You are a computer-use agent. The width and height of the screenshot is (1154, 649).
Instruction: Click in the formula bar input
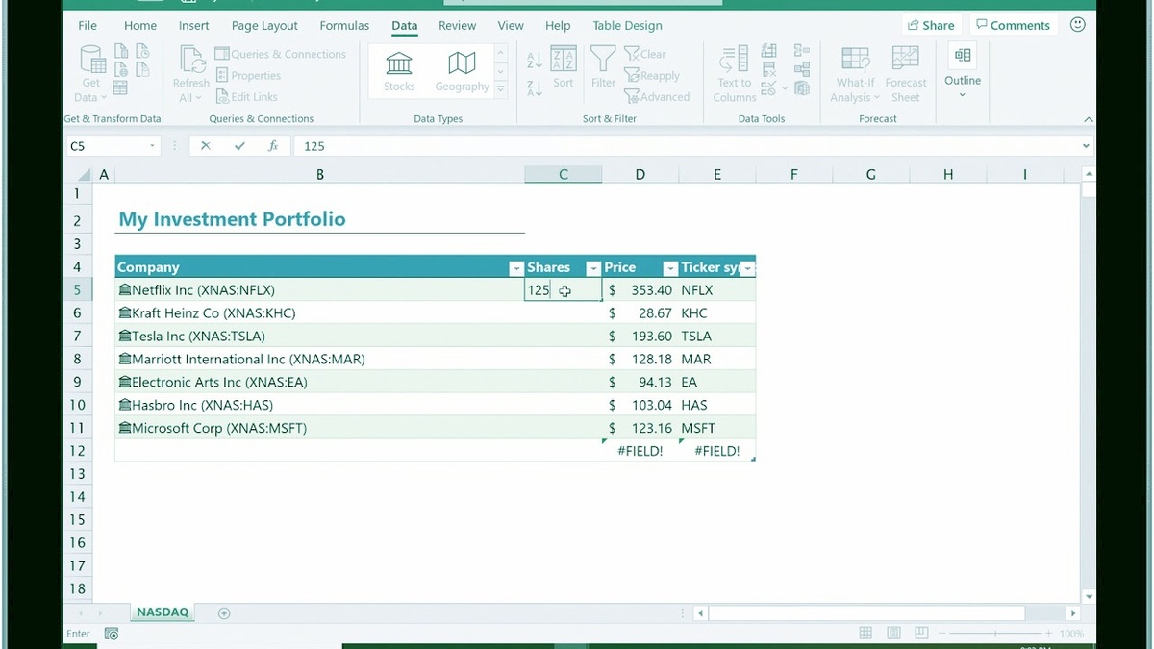pyautogui.click(x=687, y=146)
